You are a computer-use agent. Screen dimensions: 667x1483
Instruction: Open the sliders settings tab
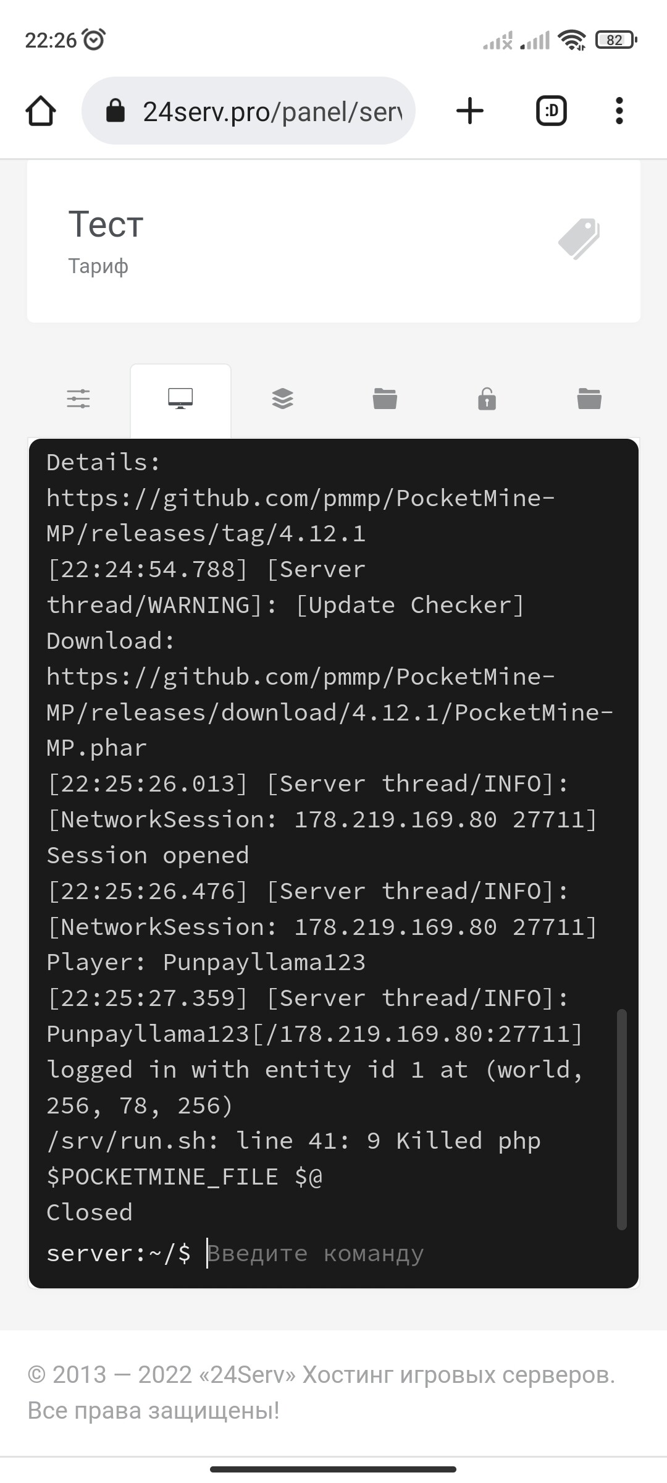coord(78,399)
